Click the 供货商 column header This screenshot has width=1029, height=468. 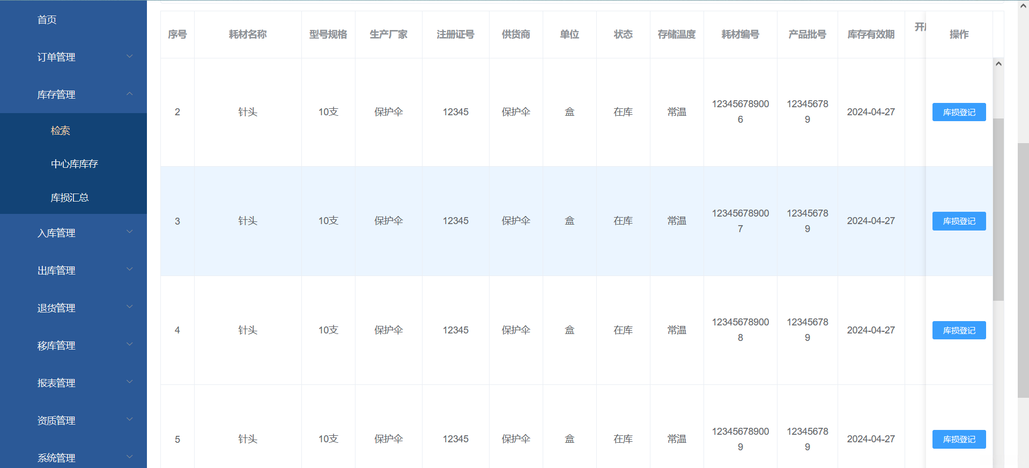click(x=516, y=34)
